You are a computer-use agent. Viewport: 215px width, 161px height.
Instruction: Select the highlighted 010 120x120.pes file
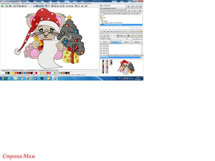(120, 57)
